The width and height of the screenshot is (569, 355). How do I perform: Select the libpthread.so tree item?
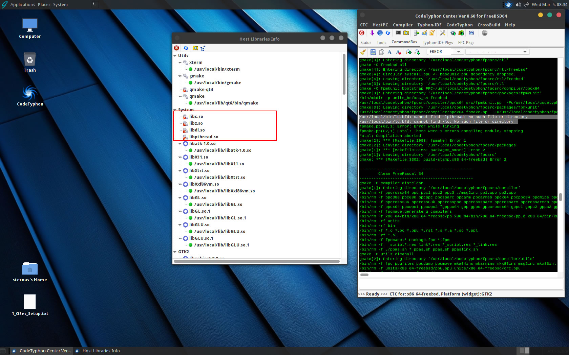[204, 137]
